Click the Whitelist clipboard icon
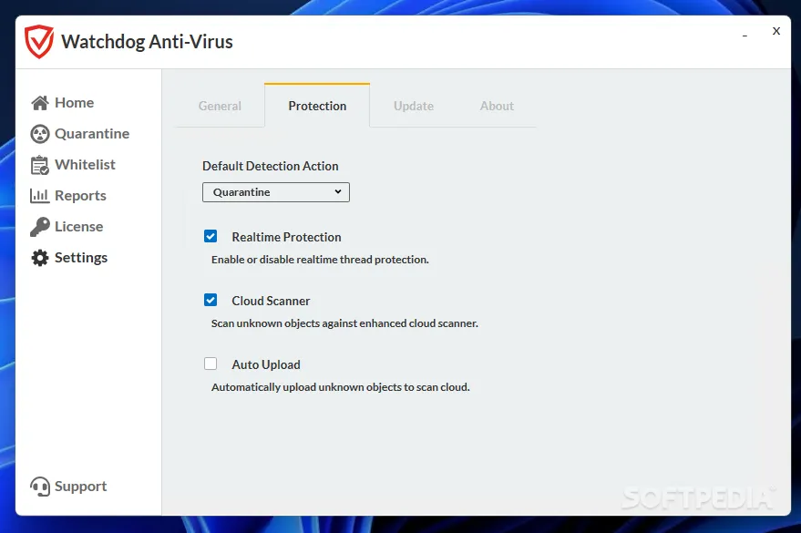 pyautogui.click(x=40, y=166)
